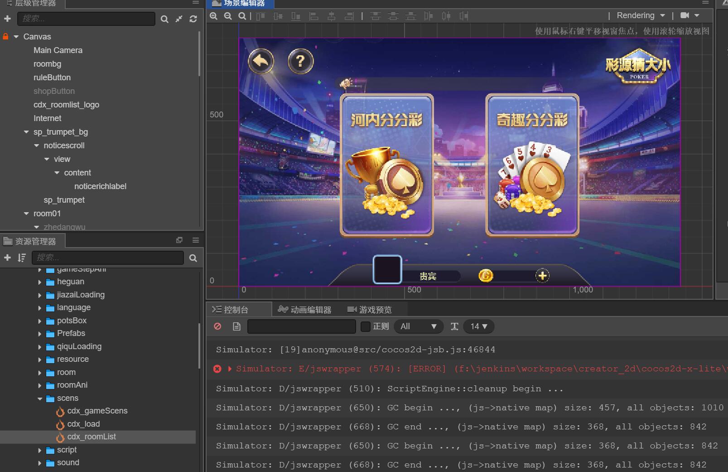Toggle the Canvas node lock icon
This screenshot has width=728, height=472.
(x=5, y=36)
